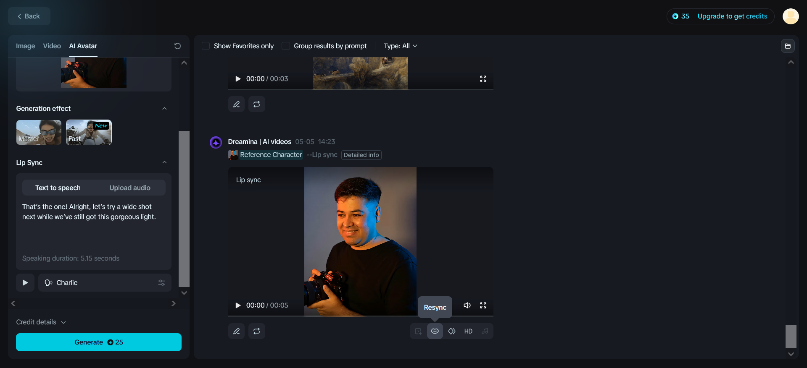Toggle Group results by prompt checkbox
The width and height of the screenshot is (807, 368).
coord(286,46)
